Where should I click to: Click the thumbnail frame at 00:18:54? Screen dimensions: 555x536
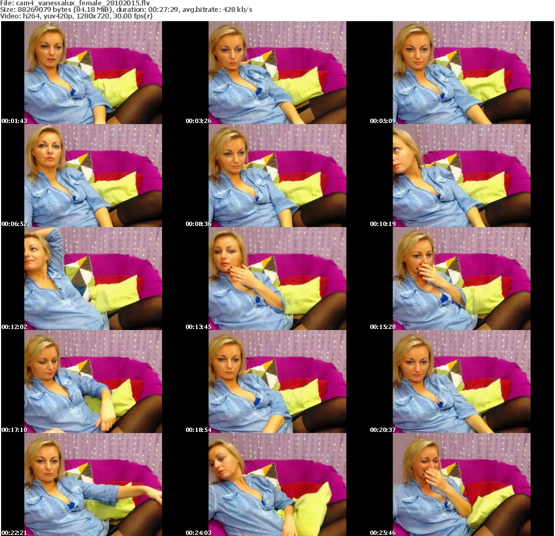pyautogui.click(x=277, y=382)
